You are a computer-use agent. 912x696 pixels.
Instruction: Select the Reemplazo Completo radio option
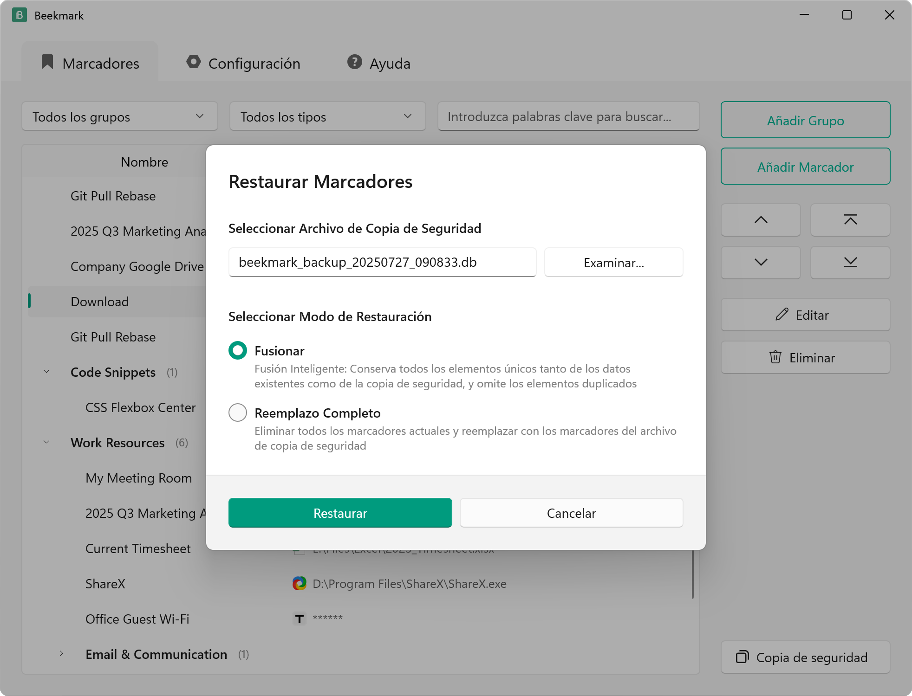click(238, 412)
